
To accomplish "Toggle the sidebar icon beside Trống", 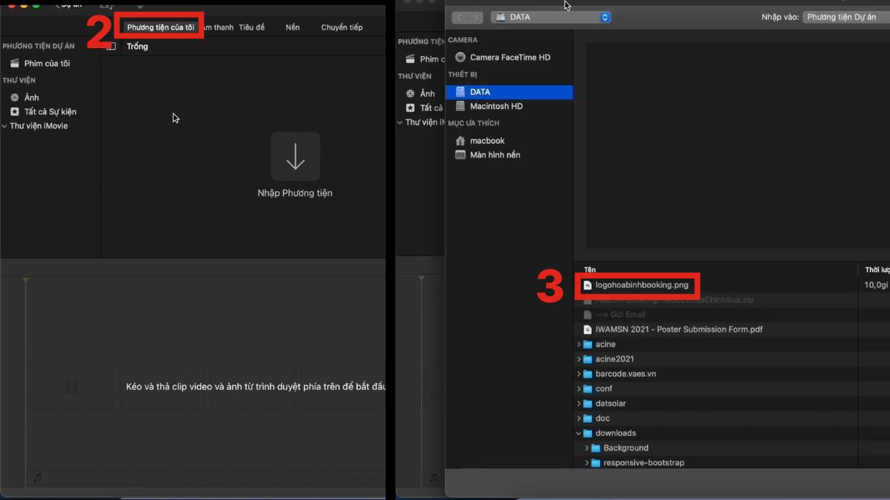I will tap(111, 46).
